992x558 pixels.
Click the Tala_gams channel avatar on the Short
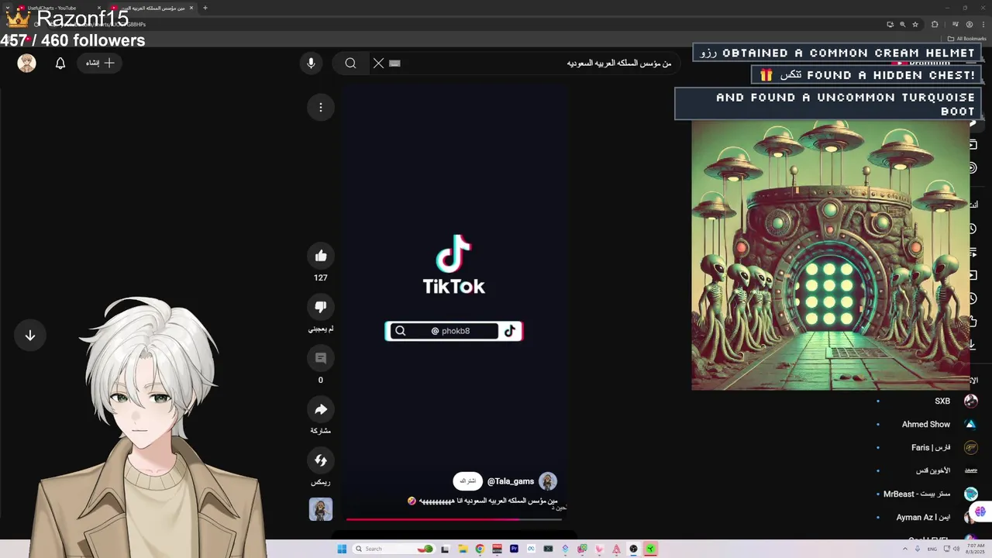point(548,481)
